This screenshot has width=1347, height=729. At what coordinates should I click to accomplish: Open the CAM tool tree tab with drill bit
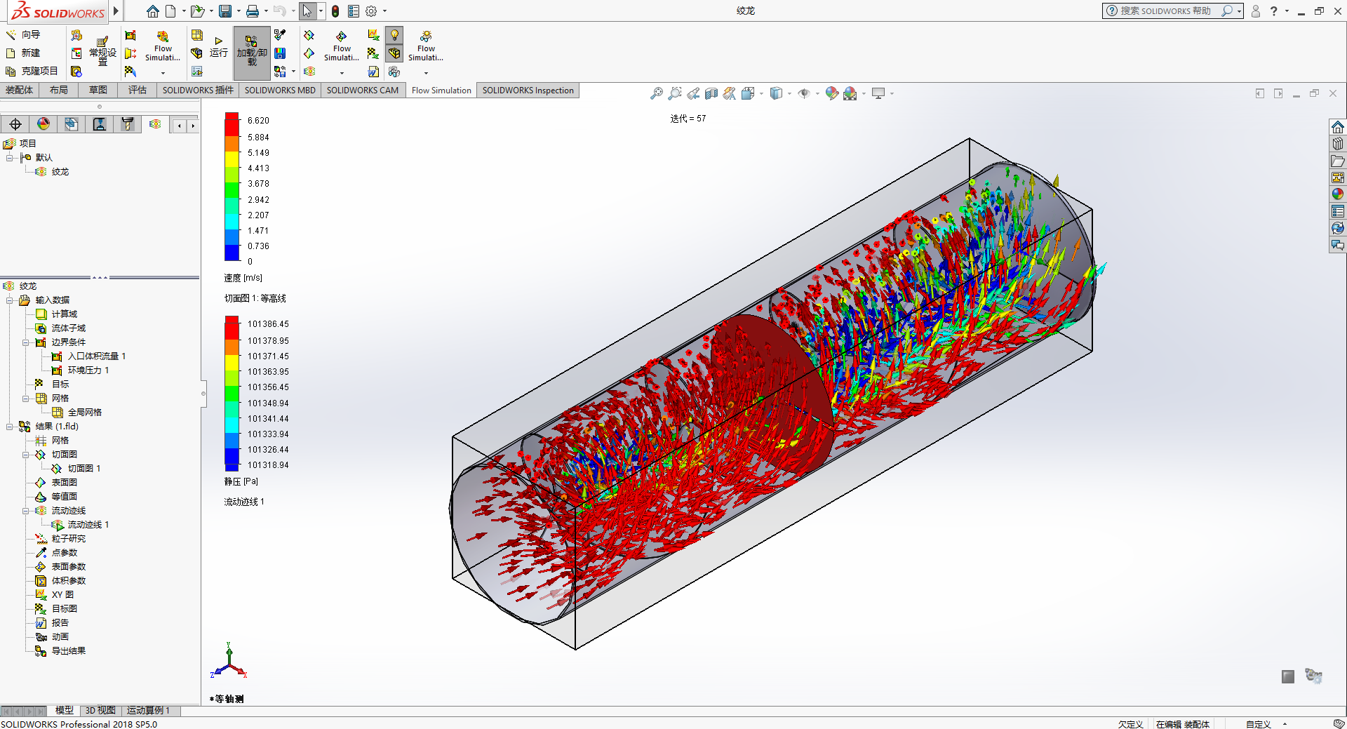tap(127, 124)
